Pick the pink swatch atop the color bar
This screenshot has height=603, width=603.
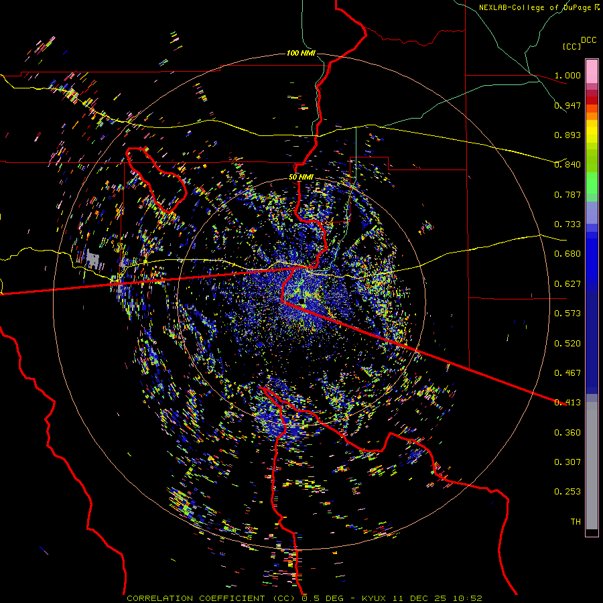point(592,71)
